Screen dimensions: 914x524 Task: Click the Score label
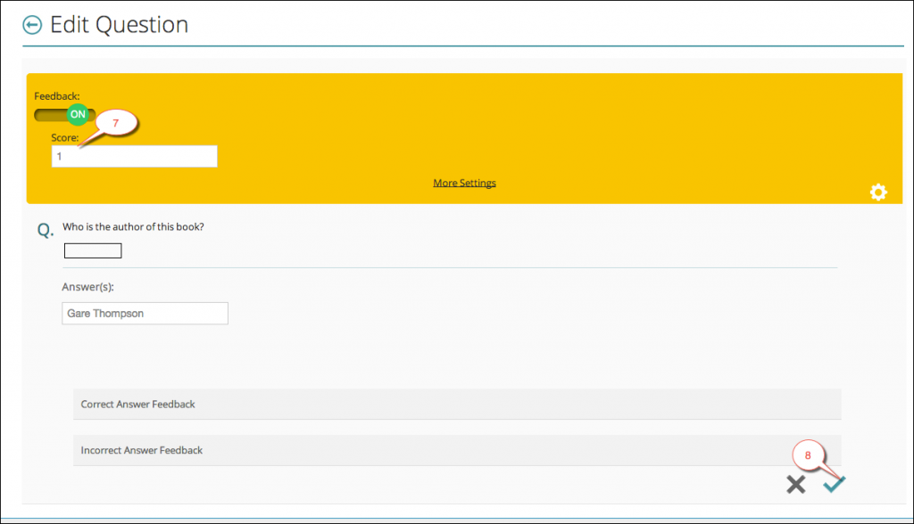point(64,138)
